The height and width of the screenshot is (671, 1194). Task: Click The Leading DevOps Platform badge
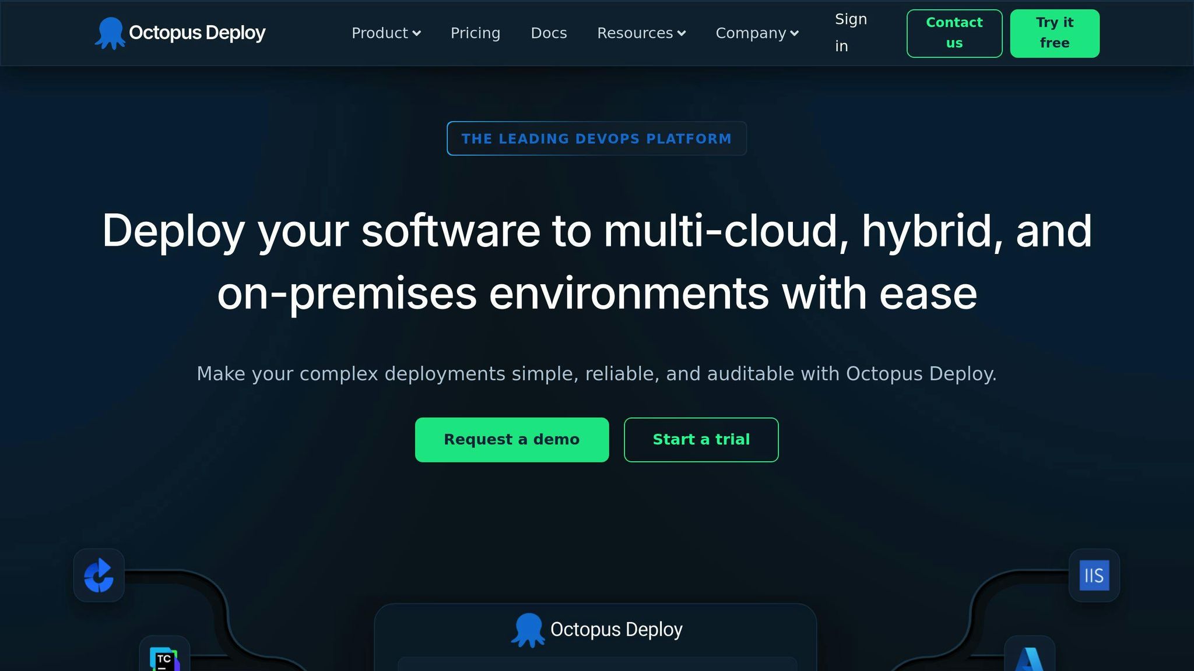596,139
